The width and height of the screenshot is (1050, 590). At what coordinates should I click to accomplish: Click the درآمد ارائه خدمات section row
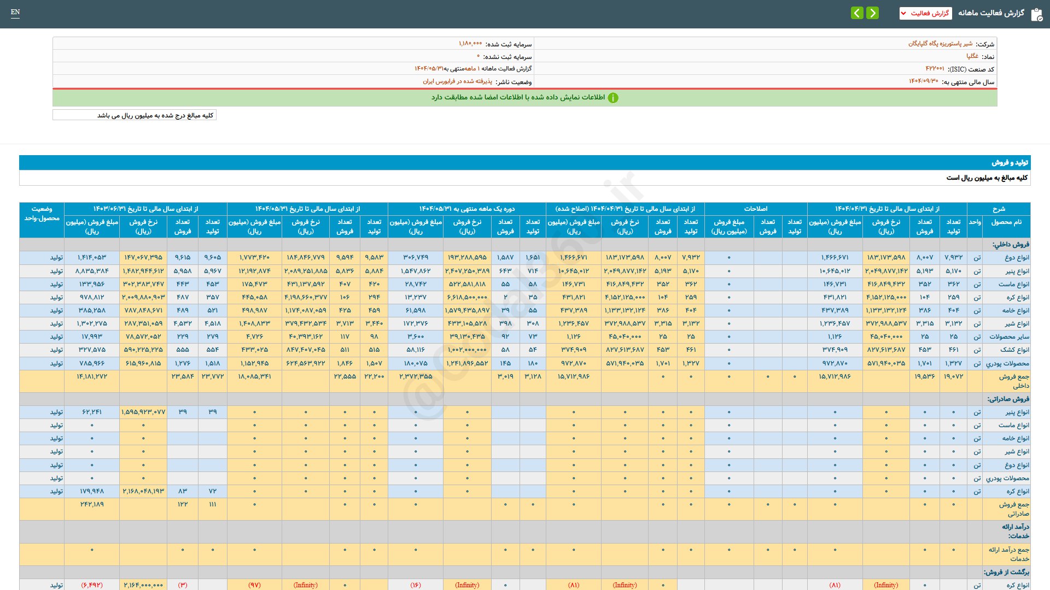tap(525, 532)
